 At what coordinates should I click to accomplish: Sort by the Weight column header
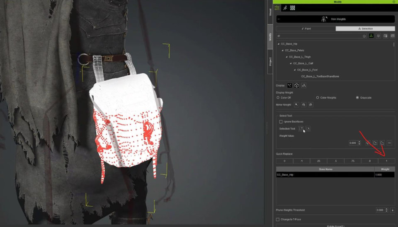pyautogui.click(x=385, y=169)
